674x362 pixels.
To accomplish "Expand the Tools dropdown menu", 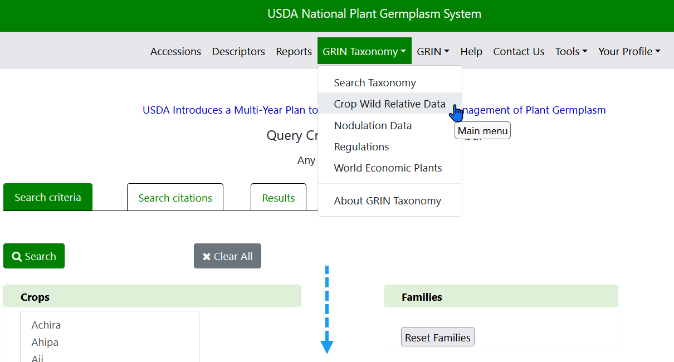I will (x=571, y=51).
